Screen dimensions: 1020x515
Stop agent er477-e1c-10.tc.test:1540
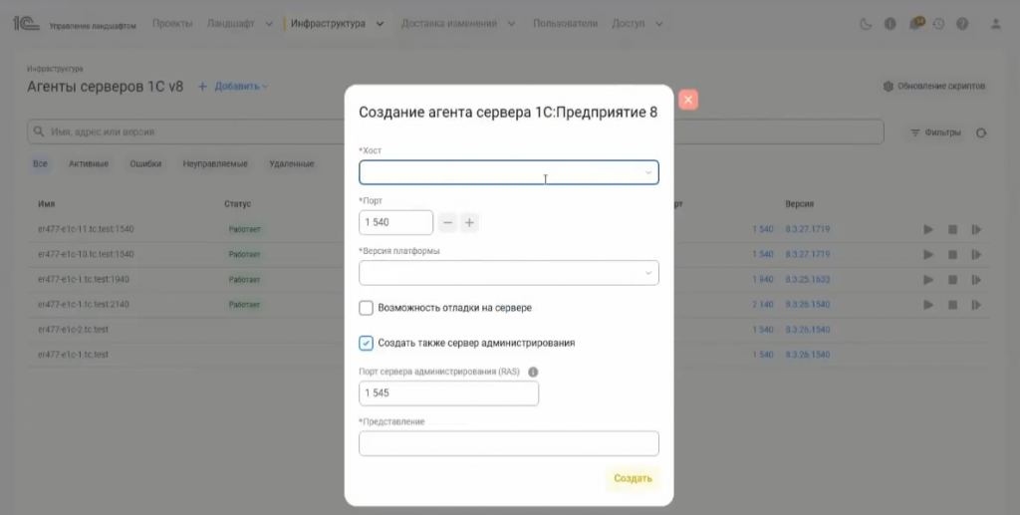click(x=952, y=254)
